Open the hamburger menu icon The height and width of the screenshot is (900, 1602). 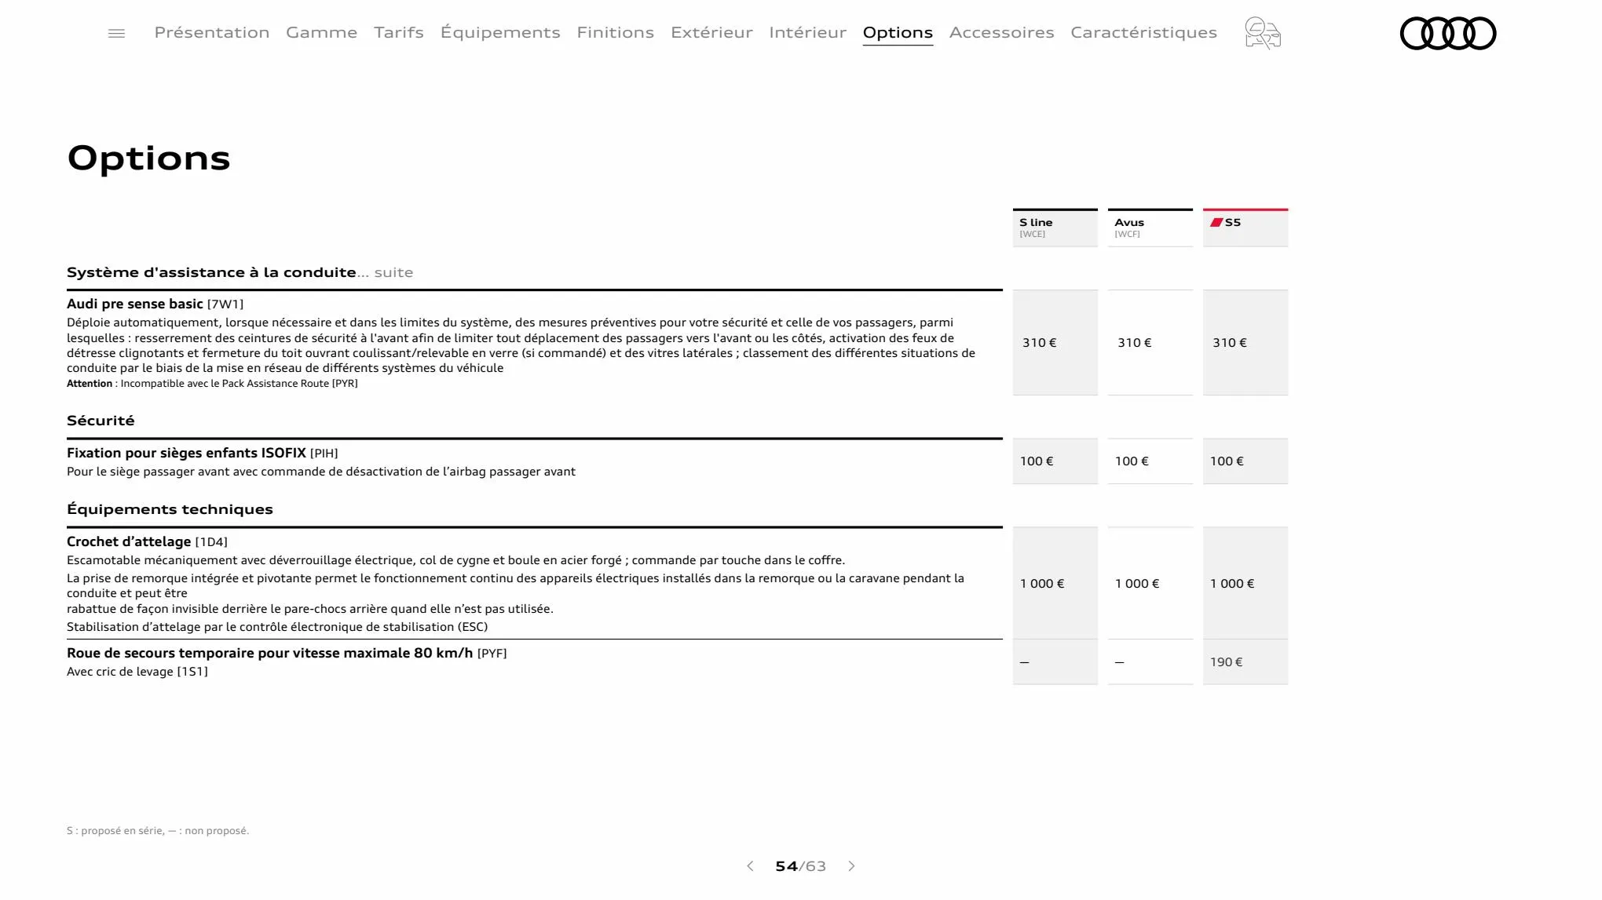[116, 33]
